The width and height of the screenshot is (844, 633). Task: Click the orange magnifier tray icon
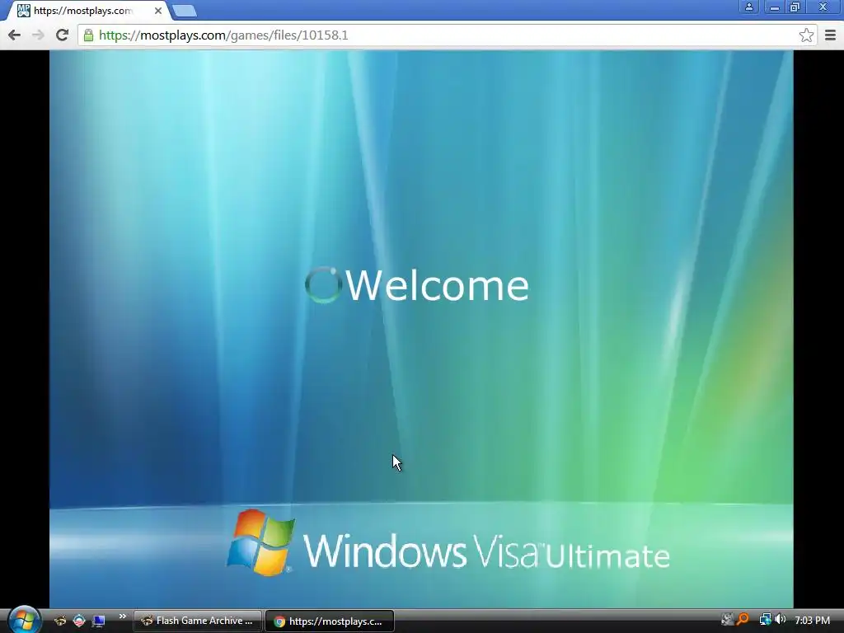(x=743, y=620)
